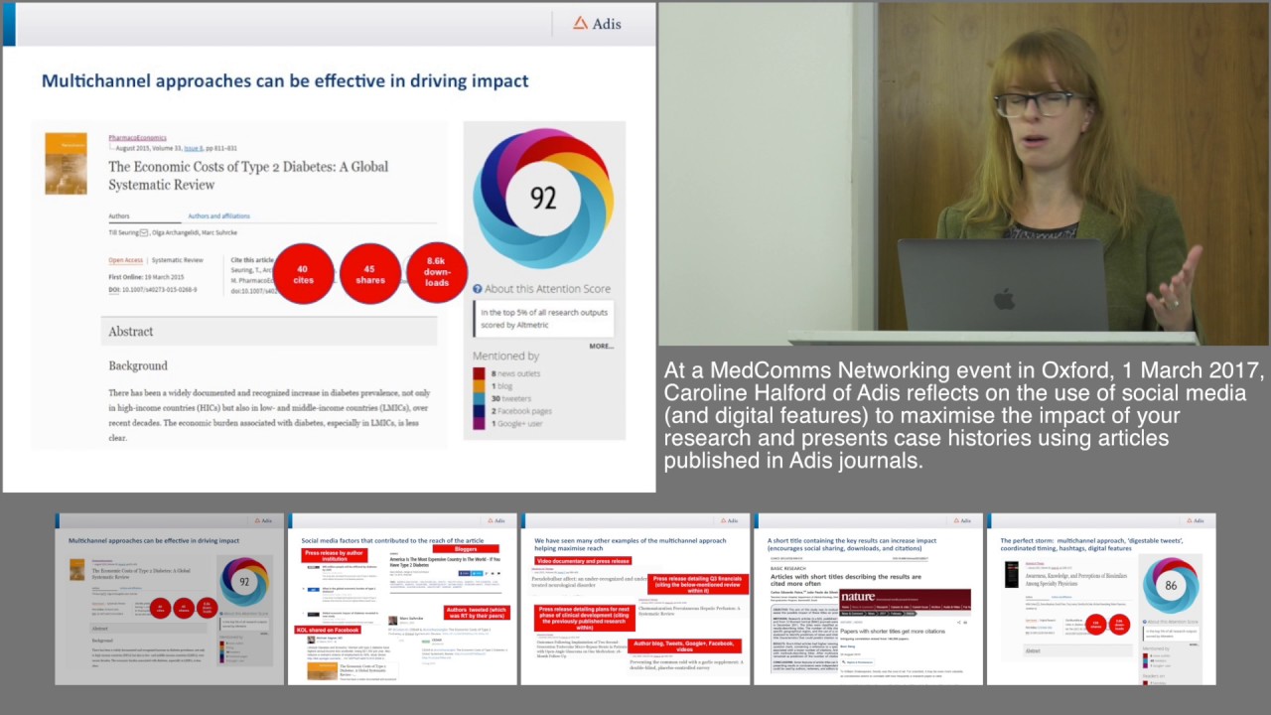Click the MORE... link under the attention score
Viewport: 1271px width, 715px height.
(601, 346)
